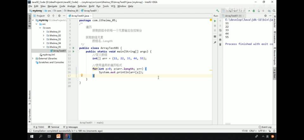Toggle Favorites side tool button
Viewport: 304px width, 140px height.
point(30,115)
